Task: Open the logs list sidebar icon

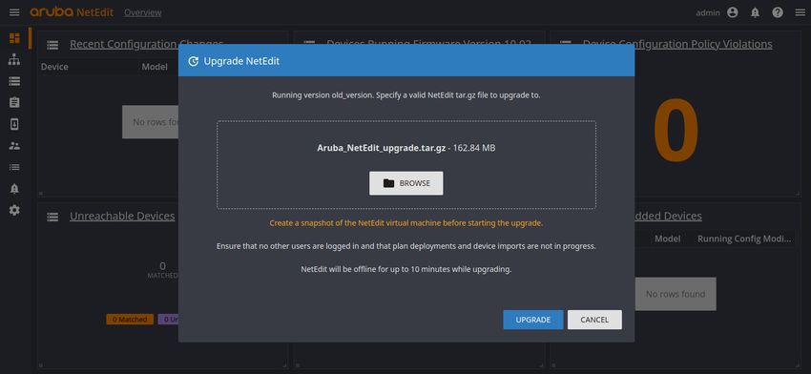Action: 14,167
